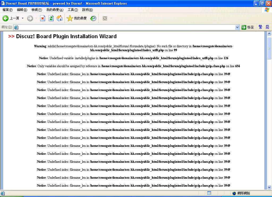The image size is (272, 197).
Task: Switch to Simplified Chinese with 简 button
Action: [x=267, y=27]
